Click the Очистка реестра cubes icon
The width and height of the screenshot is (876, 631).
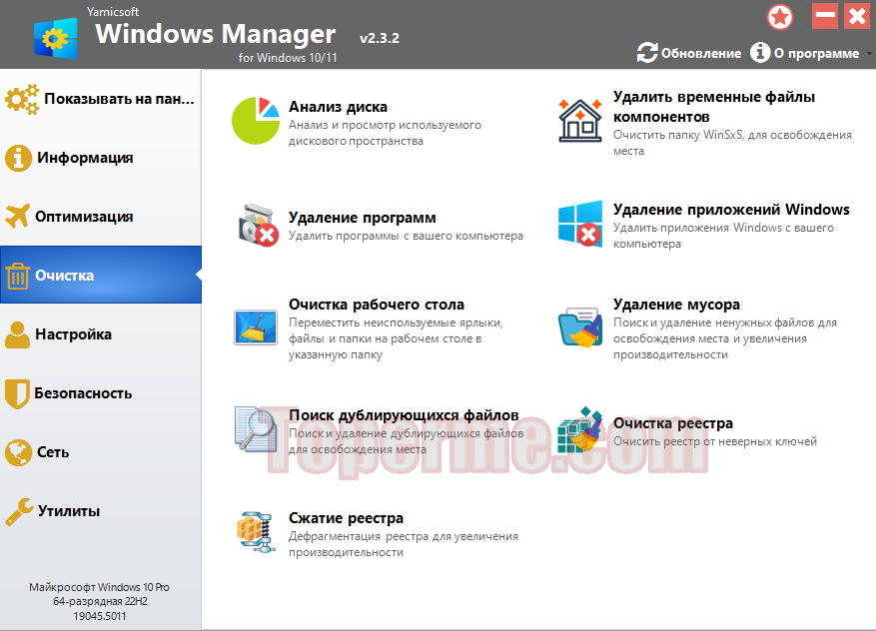click(x=580, y=430)
